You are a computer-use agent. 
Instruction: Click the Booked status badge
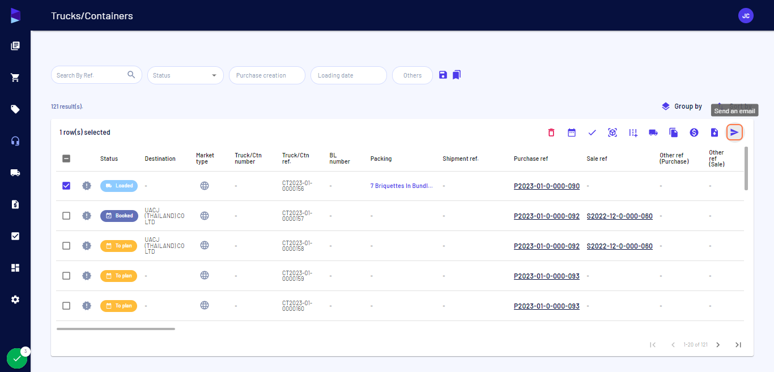[x=119, y=216]
